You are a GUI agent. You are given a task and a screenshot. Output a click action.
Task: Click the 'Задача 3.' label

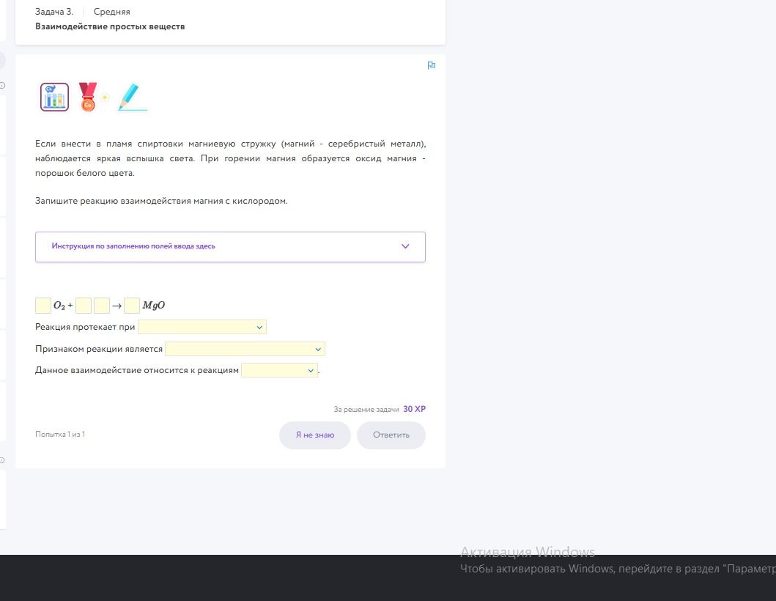click(54, 12)
